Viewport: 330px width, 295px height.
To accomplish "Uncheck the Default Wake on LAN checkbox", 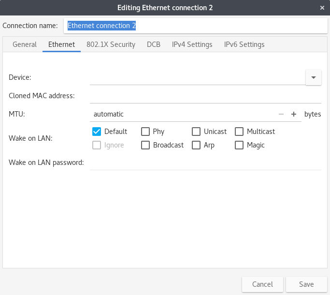I will click(x=97, y=132).
